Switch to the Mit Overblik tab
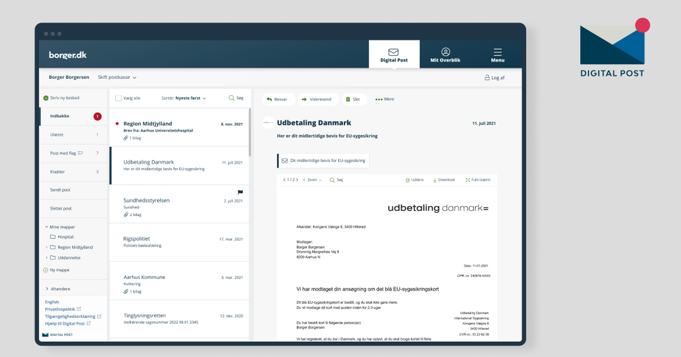The image size is (681, 357). point(445,55)
